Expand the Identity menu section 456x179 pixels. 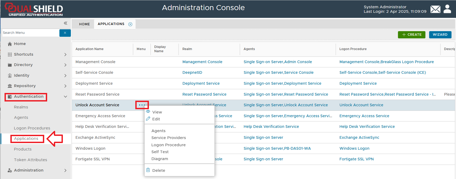click(66, 76)
